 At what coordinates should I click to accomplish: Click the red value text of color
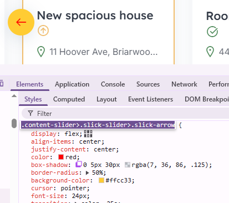71,157
